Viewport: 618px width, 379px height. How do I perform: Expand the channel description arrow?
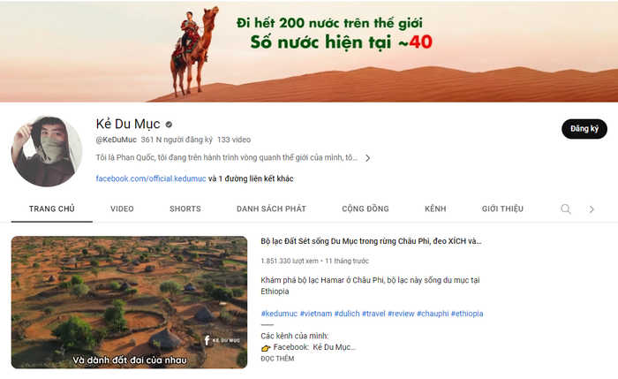point(367,158)
